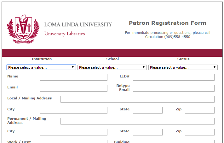This screenshot has height=143, width=224.
Task: Click the Loma Linda University seal logo
Action: (23, 28)
